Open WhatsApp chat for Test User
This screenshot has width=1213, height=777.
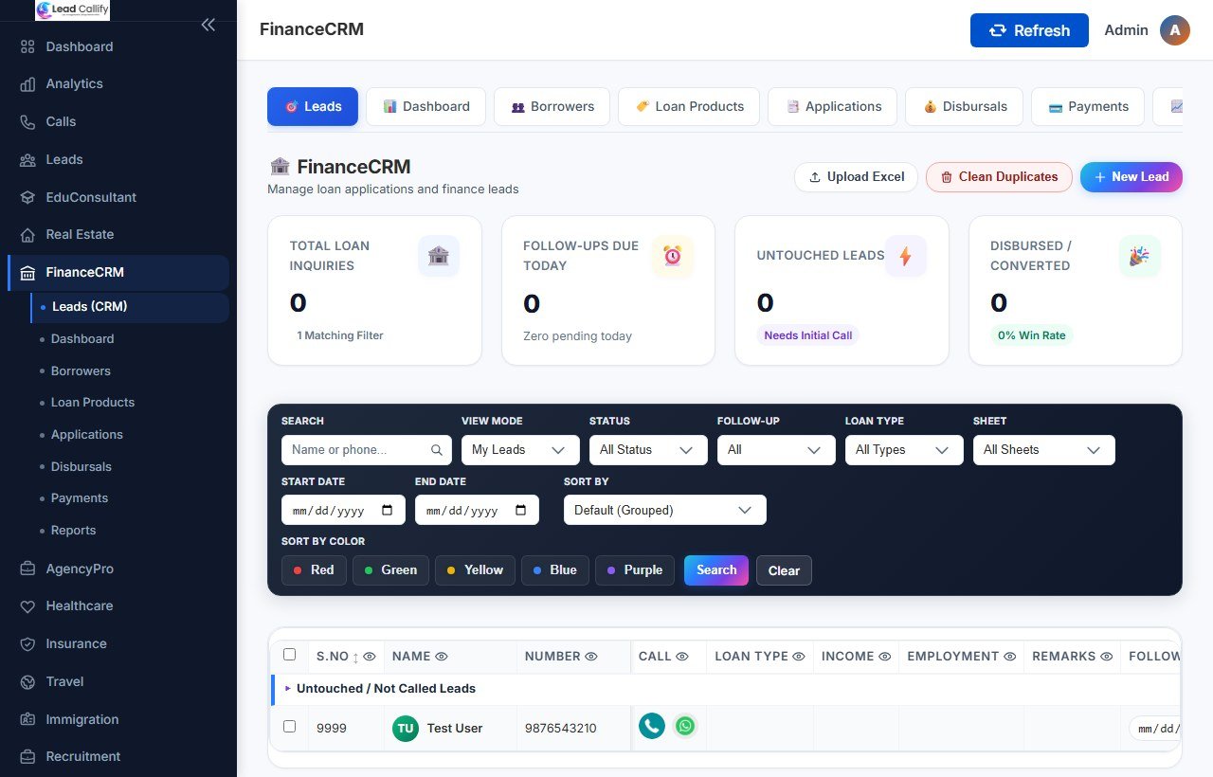tap(685, 727)
